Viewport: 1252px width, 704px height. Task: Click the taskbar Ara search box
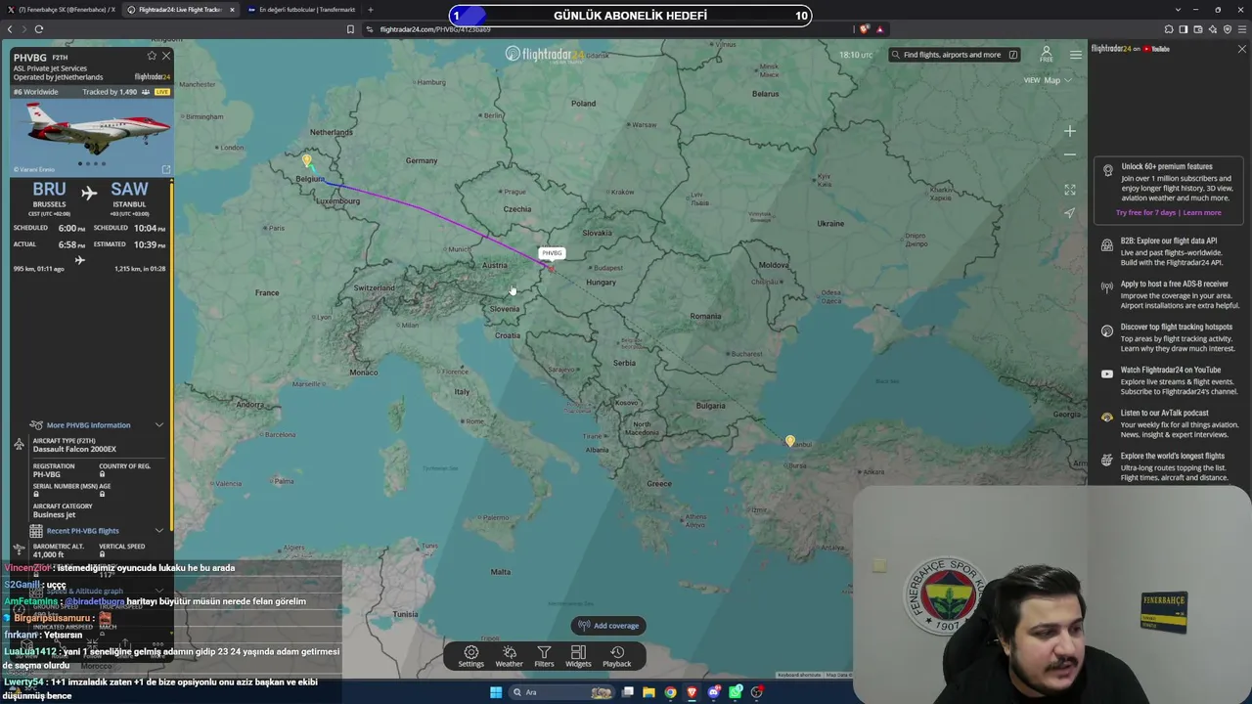click(x=560, y=692)
